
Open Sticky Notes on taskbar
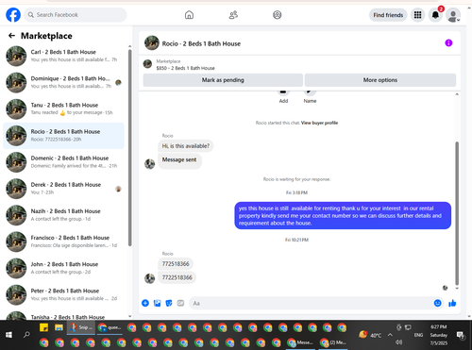43,327
